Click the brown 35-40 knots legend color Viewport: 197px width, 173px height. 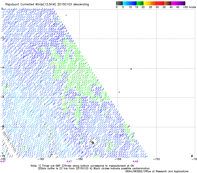pyautogui.click(x=168, y=3)
